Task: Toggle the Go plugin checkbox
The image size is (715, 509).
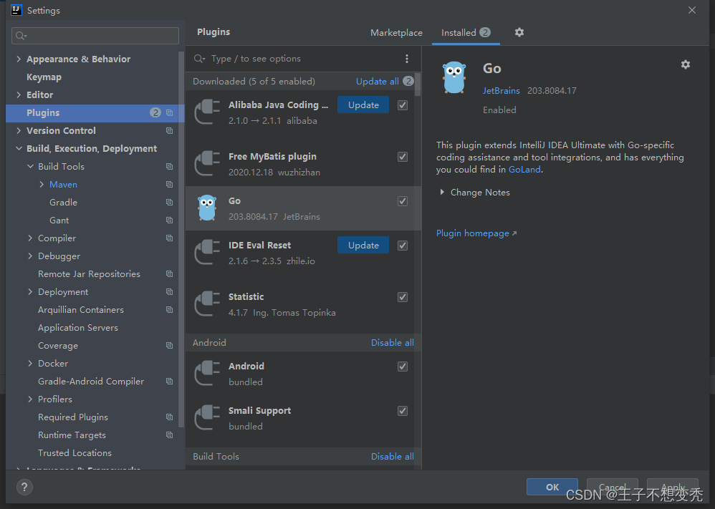Action: 403,201
